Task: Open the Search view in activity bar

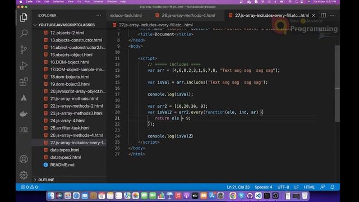Action: coord(24,34)
